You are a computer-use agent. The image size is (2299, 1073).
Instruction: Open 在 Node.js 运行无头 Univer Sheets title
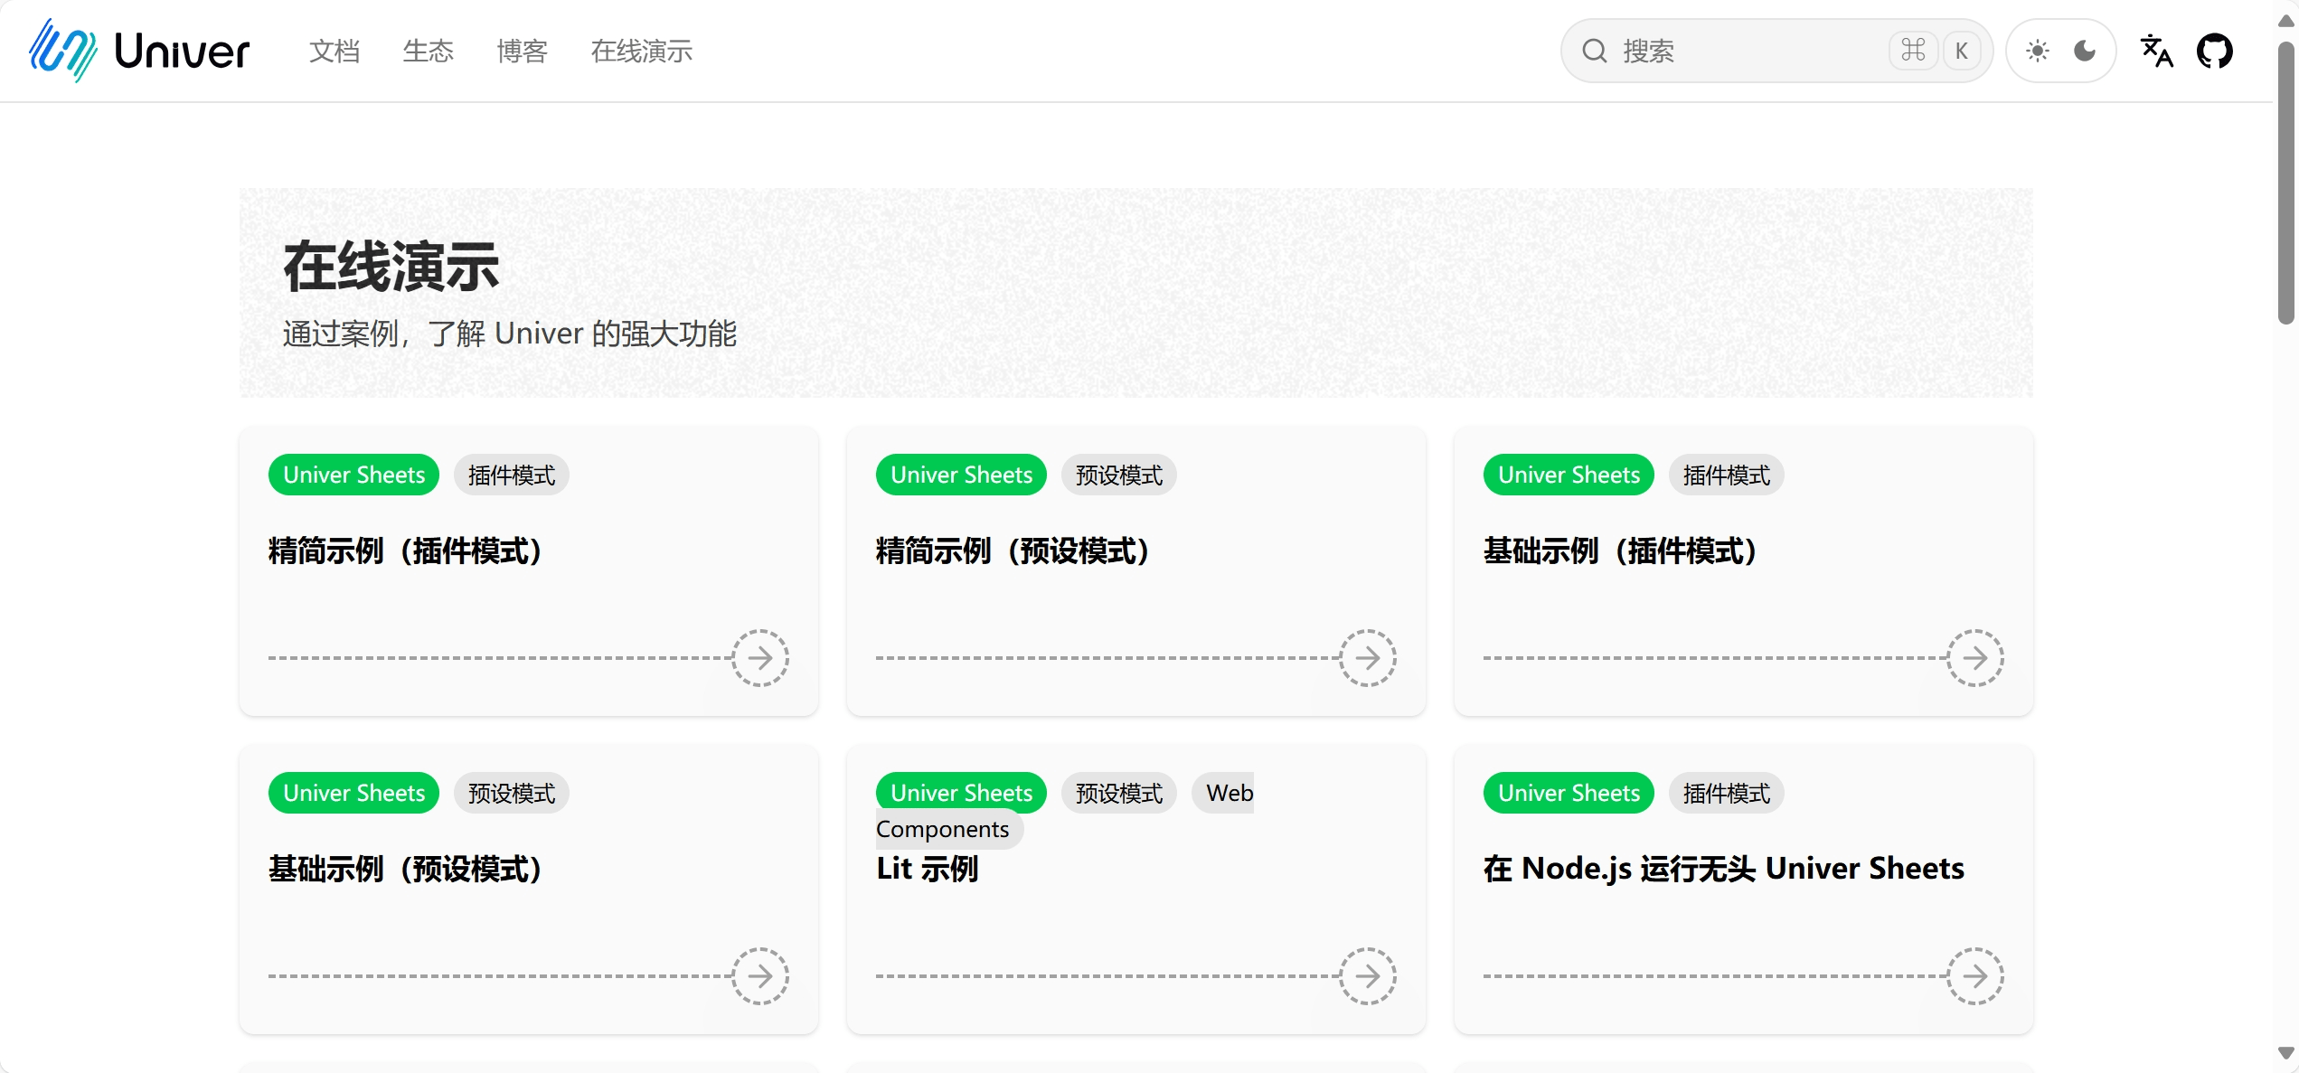pyautogui.click(x=1724, y=869)
